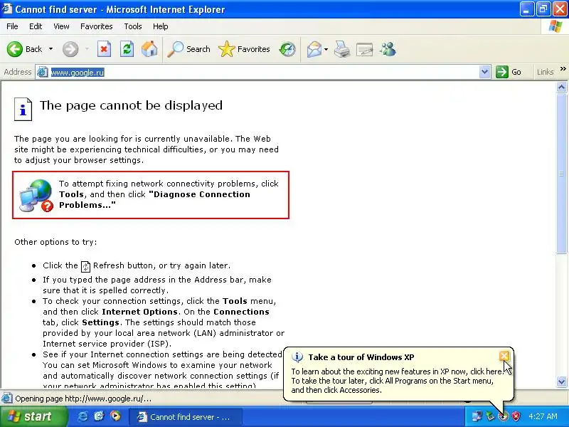
Task: Open the View menu
Action: [x=61, y=26]
